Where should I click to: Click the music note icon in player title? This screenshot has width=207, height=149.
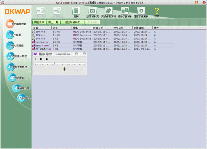pyautogui.click(x=35, y=54)
